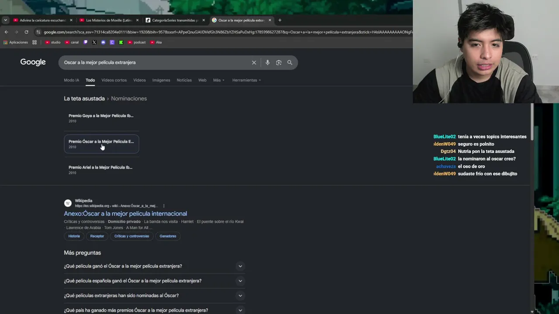The height and width of the screenshot is (314, 559).
Task: Open 'Anexo:Óscar a la mejor película internacional'
Action: click(x=125, y=214)
